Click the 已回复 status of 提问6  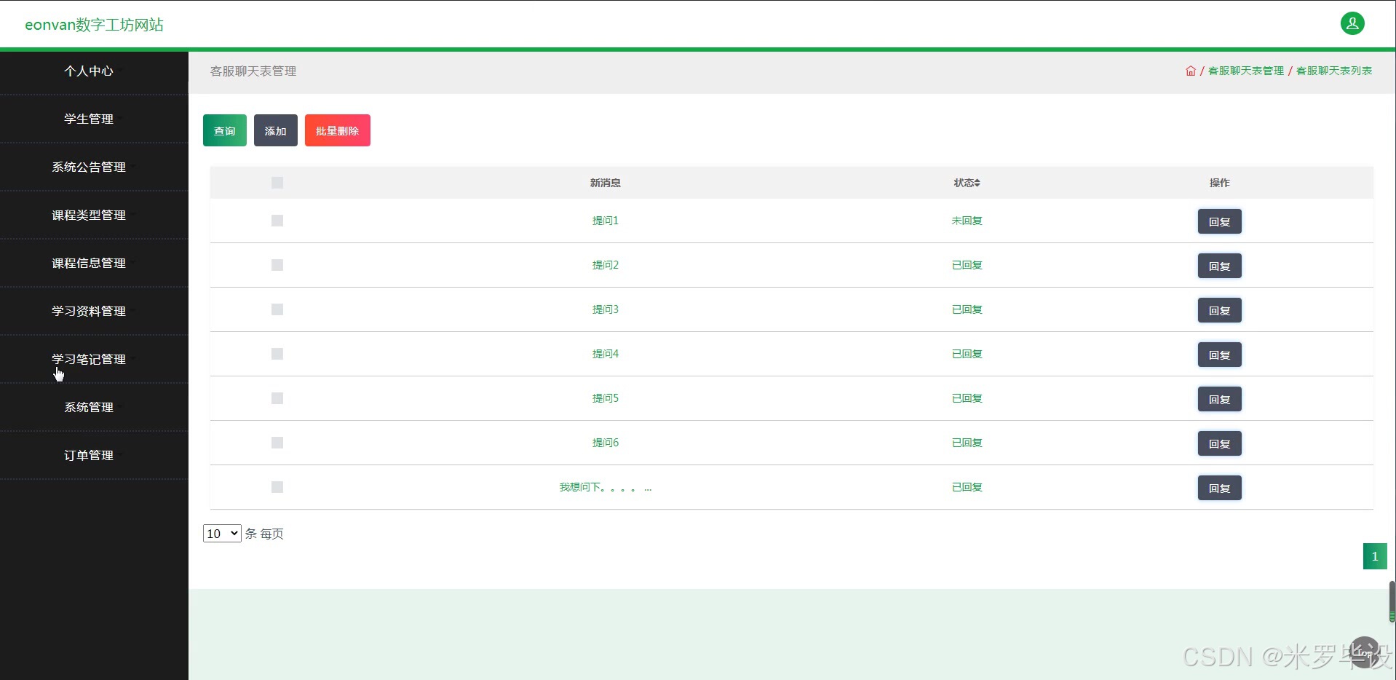(967, 443)
